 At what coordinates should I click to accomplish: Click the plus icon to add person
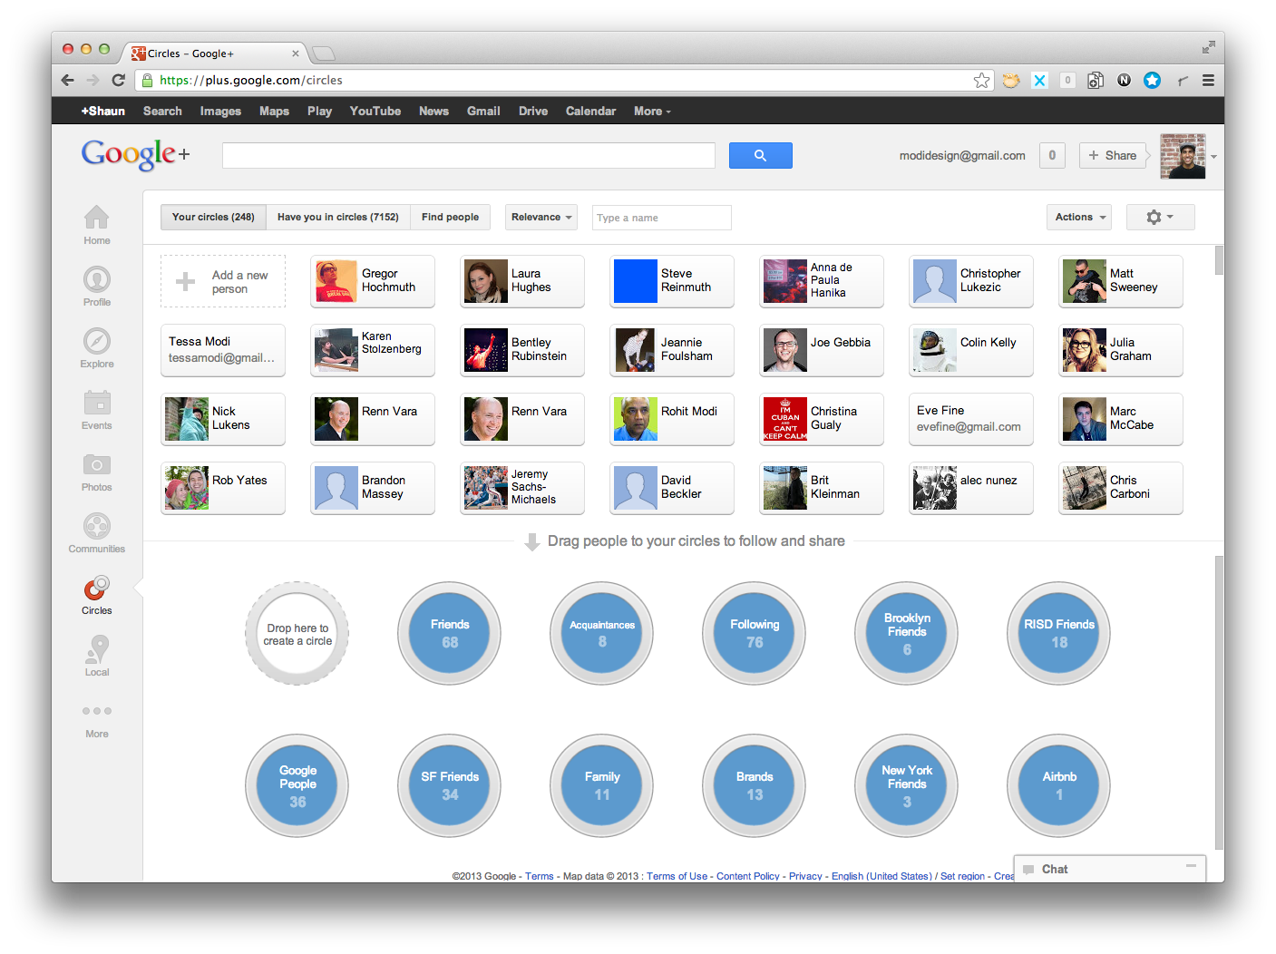(x=185, y=282)
